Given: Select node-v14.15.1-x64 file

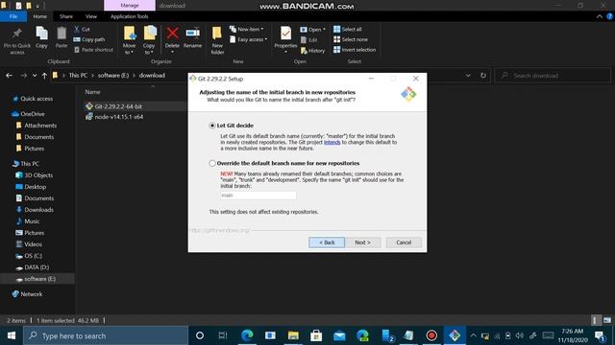Looking at the screenshot, I should tap(118, 117).
